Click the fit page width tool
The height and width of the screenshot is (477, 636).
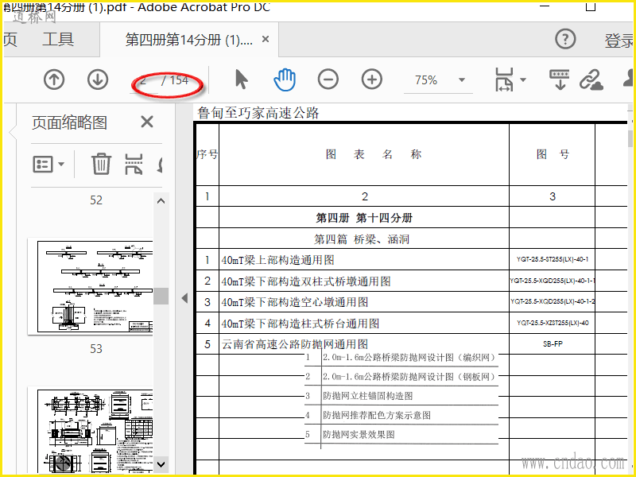click(504, 79)
